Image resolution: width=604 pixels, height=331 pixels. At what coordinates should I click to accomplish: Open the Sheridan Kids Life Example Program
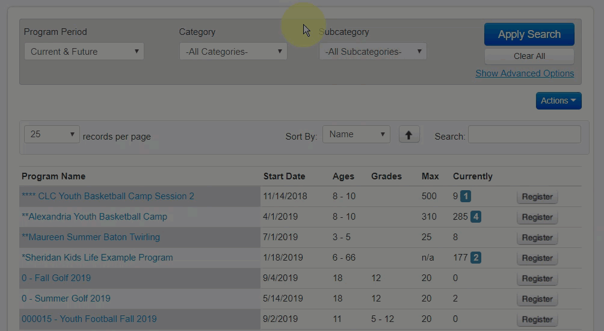(97, 258)
